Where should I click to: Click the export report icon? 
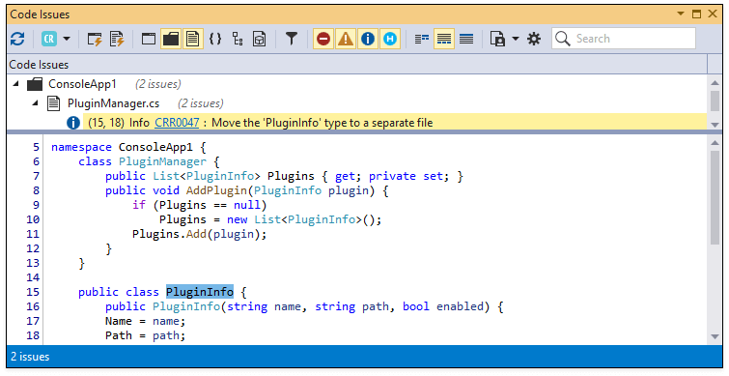click(498, 39)
